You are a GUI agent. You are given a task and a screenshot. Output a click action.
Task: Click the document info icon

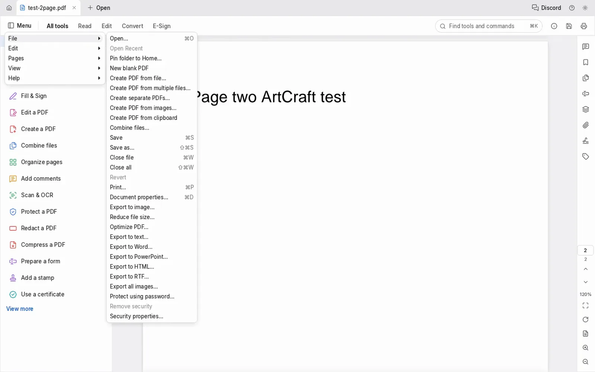(x=554, y=26)
